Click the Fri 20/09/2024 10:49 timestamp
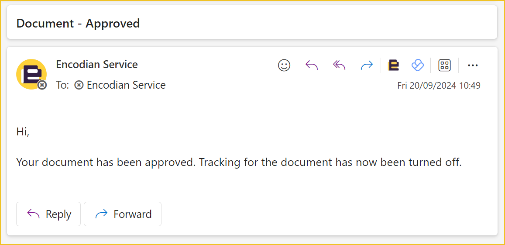The image size is (505, 245). coord(439,86)
